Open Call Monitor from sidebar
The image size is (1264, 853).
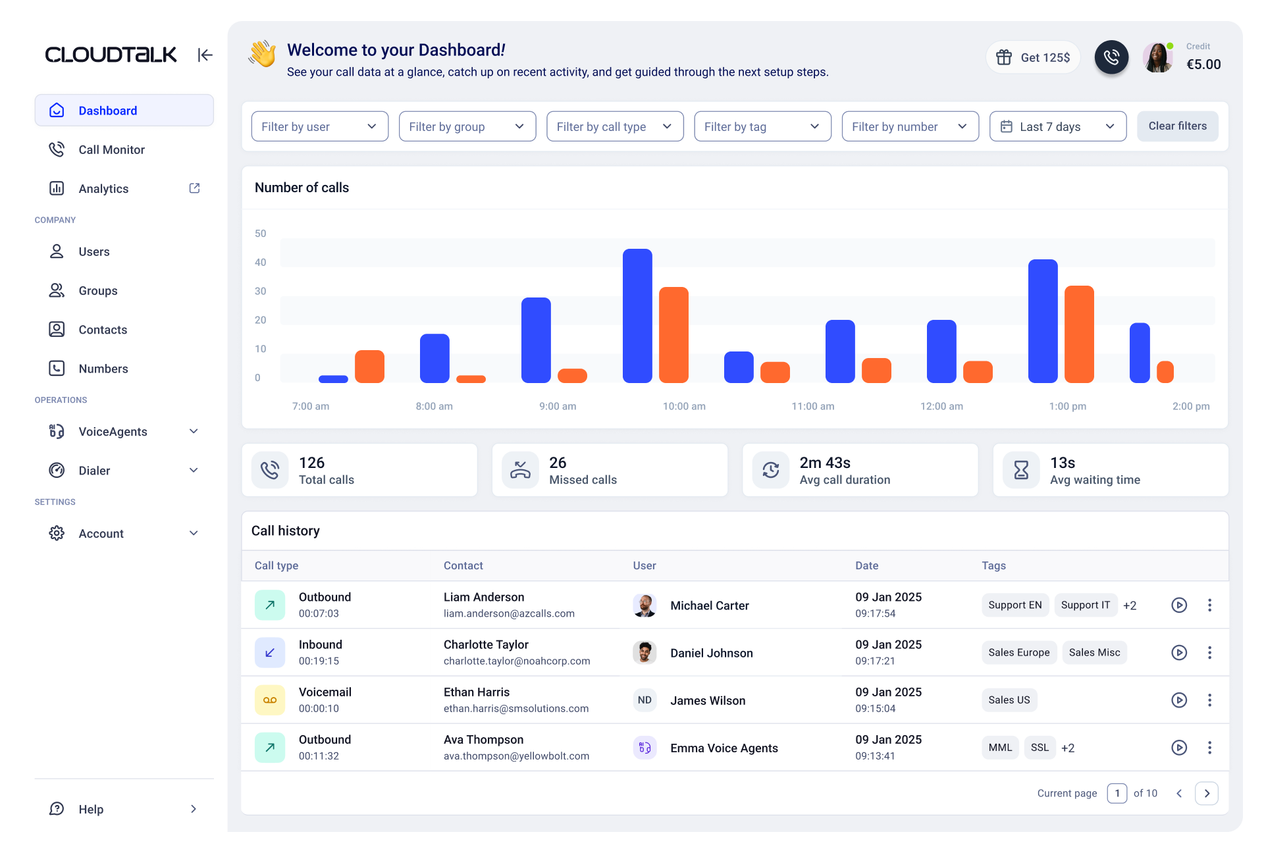(111, 150)
